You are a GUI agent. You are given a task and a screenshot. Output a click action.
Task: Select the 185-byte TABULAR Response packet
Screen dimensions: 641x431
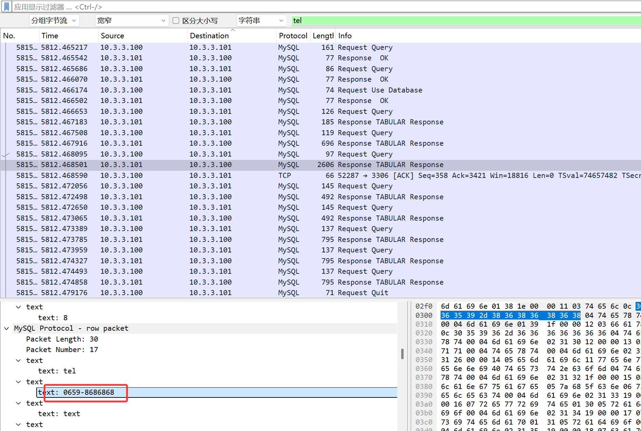320,122
